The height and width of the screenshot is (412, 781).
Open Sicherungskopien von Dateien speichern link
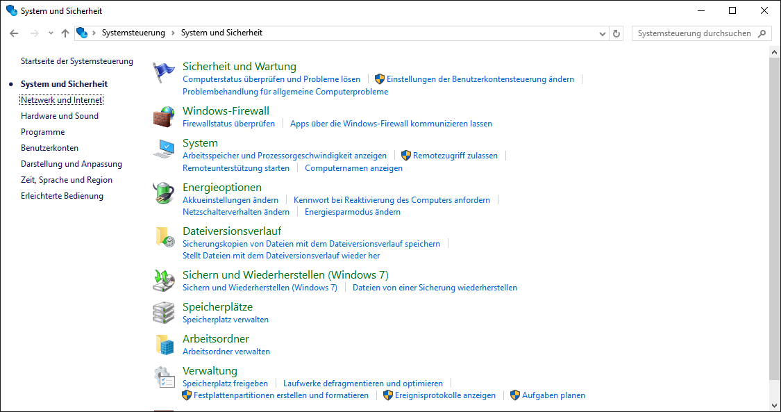point(311,244)
